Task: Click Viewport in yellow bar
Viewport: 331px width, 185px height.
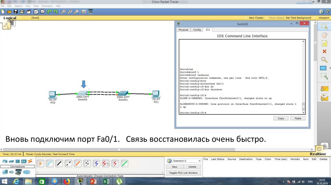Action: [x=324, y=18]
